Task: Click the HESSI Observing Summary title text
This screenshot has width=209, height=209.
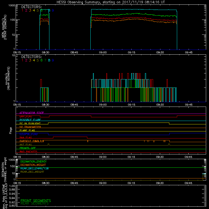Action: pyautogui.click(x=111, y=2)
